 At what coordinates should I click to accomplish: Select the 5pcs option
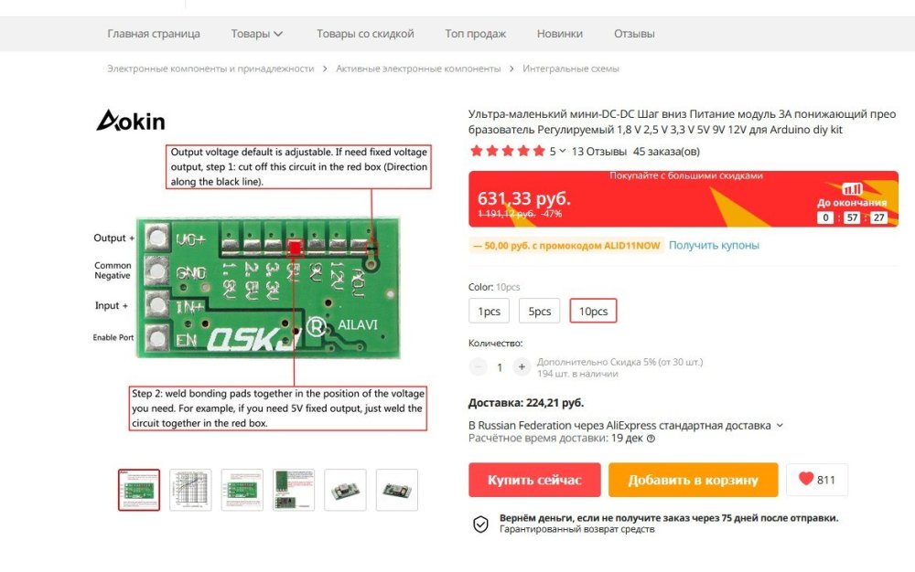coord(540,312)
